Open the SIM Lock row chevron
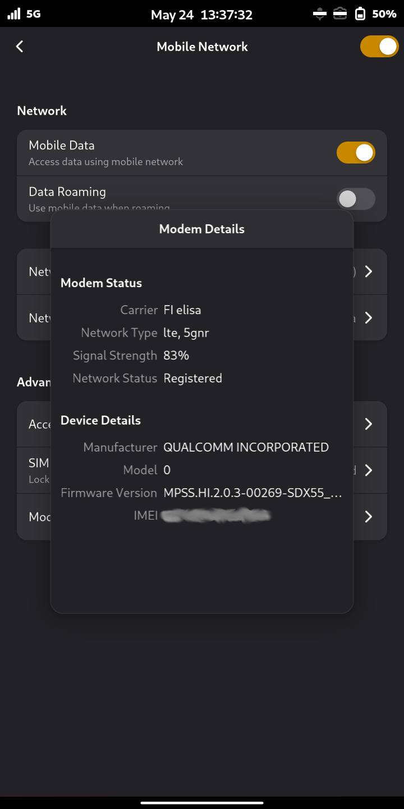Screen dimensions: 404x809 tap(369, 470)
